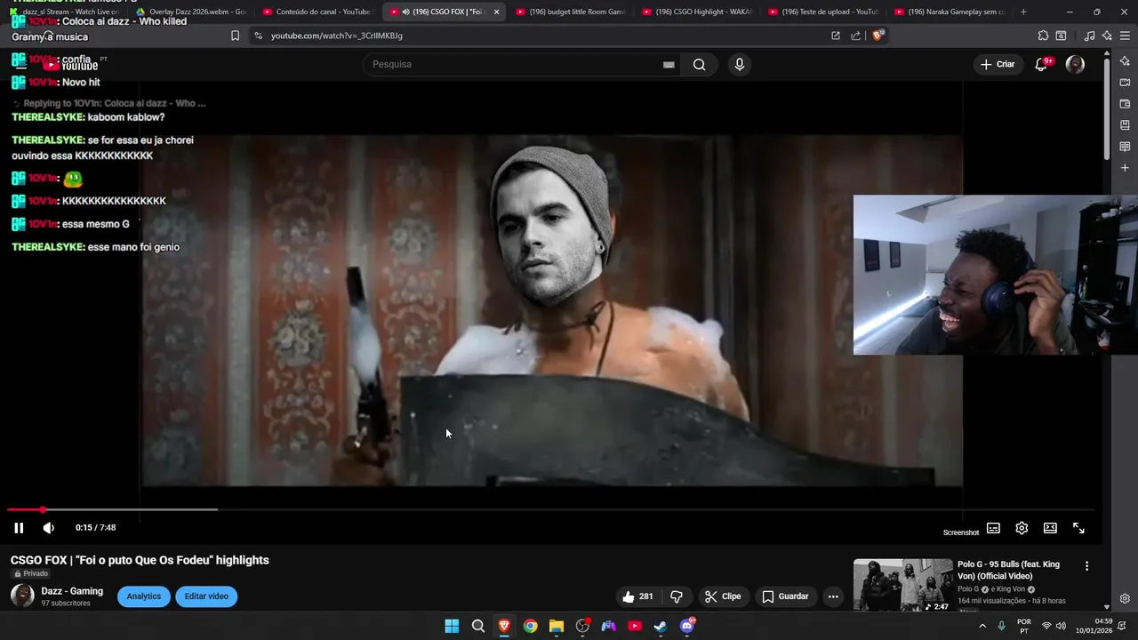Open the sidebar Brave Talk camera icon
Viewport: 1138px width, 640px height.
tap(1125, 83)
